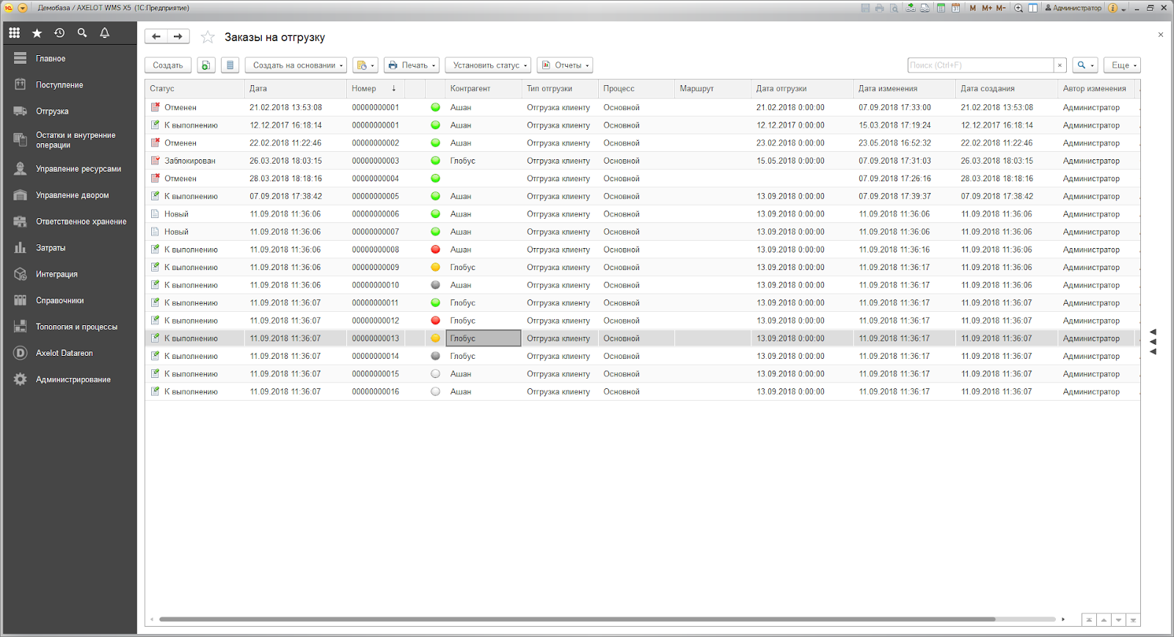The image size is (1174, 637).
Task: Open the notifications bell
Action: (105, 33)
